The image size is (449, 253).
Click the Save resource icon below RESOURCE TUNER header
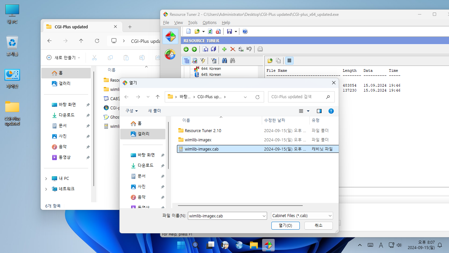pyautogui.click(x=205, y=49)
